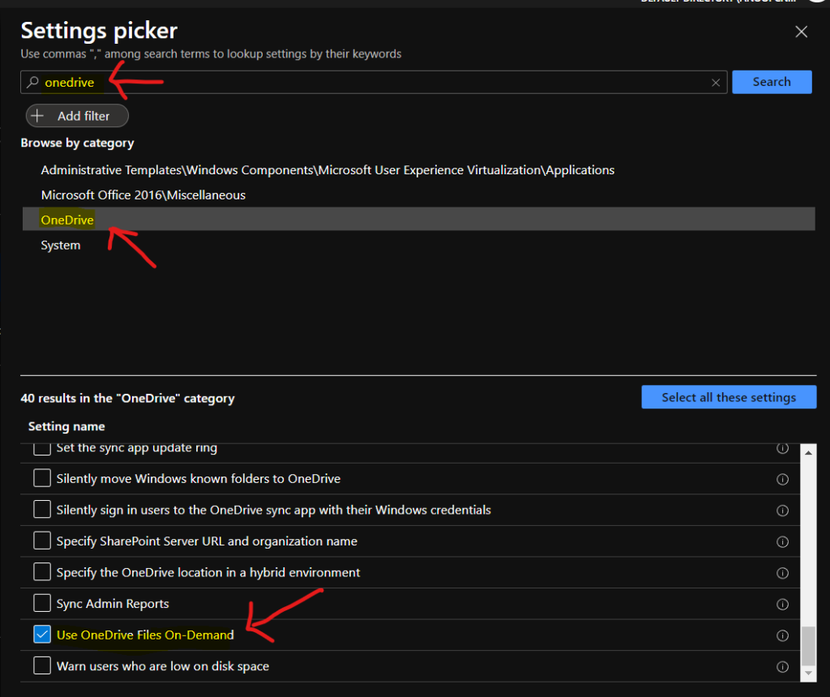
Task: Click the blue Search button
Action: coord(772,82)
